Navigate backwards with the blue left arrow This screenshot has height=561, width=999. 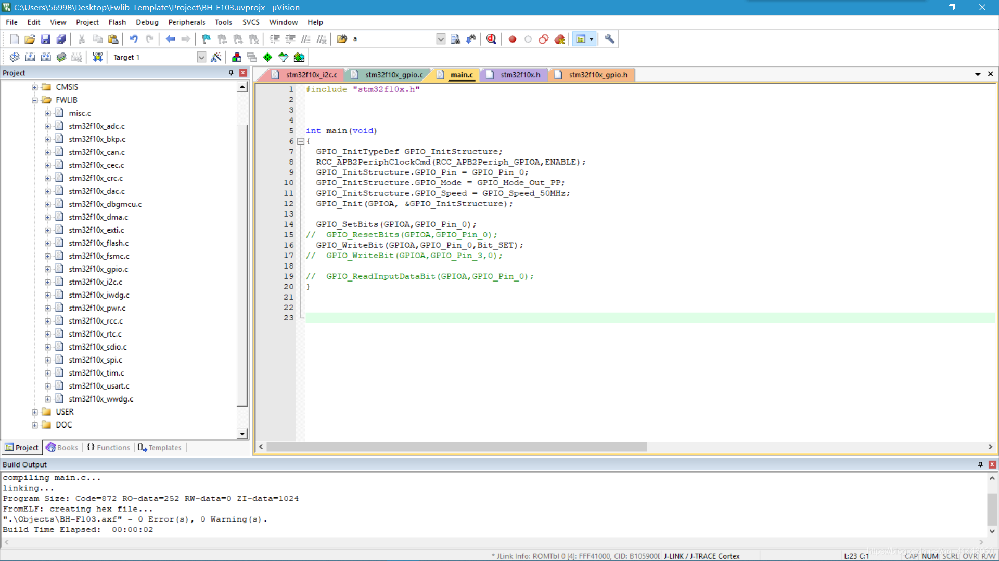tap(170, 39)
